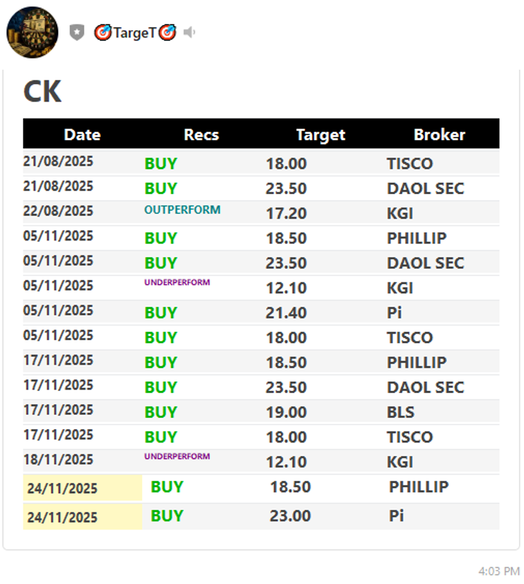Click the target emoji before the channel name
This screenshot has height=584, width=524.
click(x=102, y=32)
